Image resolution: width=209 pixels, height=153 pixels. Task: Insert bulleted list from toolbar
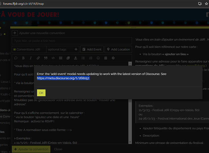(83, 58)
